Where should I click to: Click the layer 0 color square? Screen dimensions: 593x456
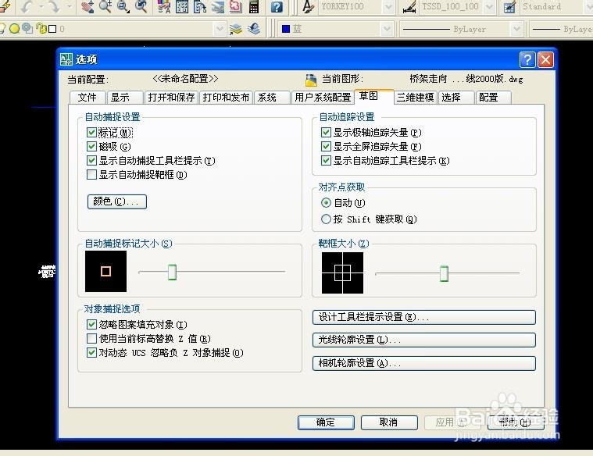coord(52,29)
